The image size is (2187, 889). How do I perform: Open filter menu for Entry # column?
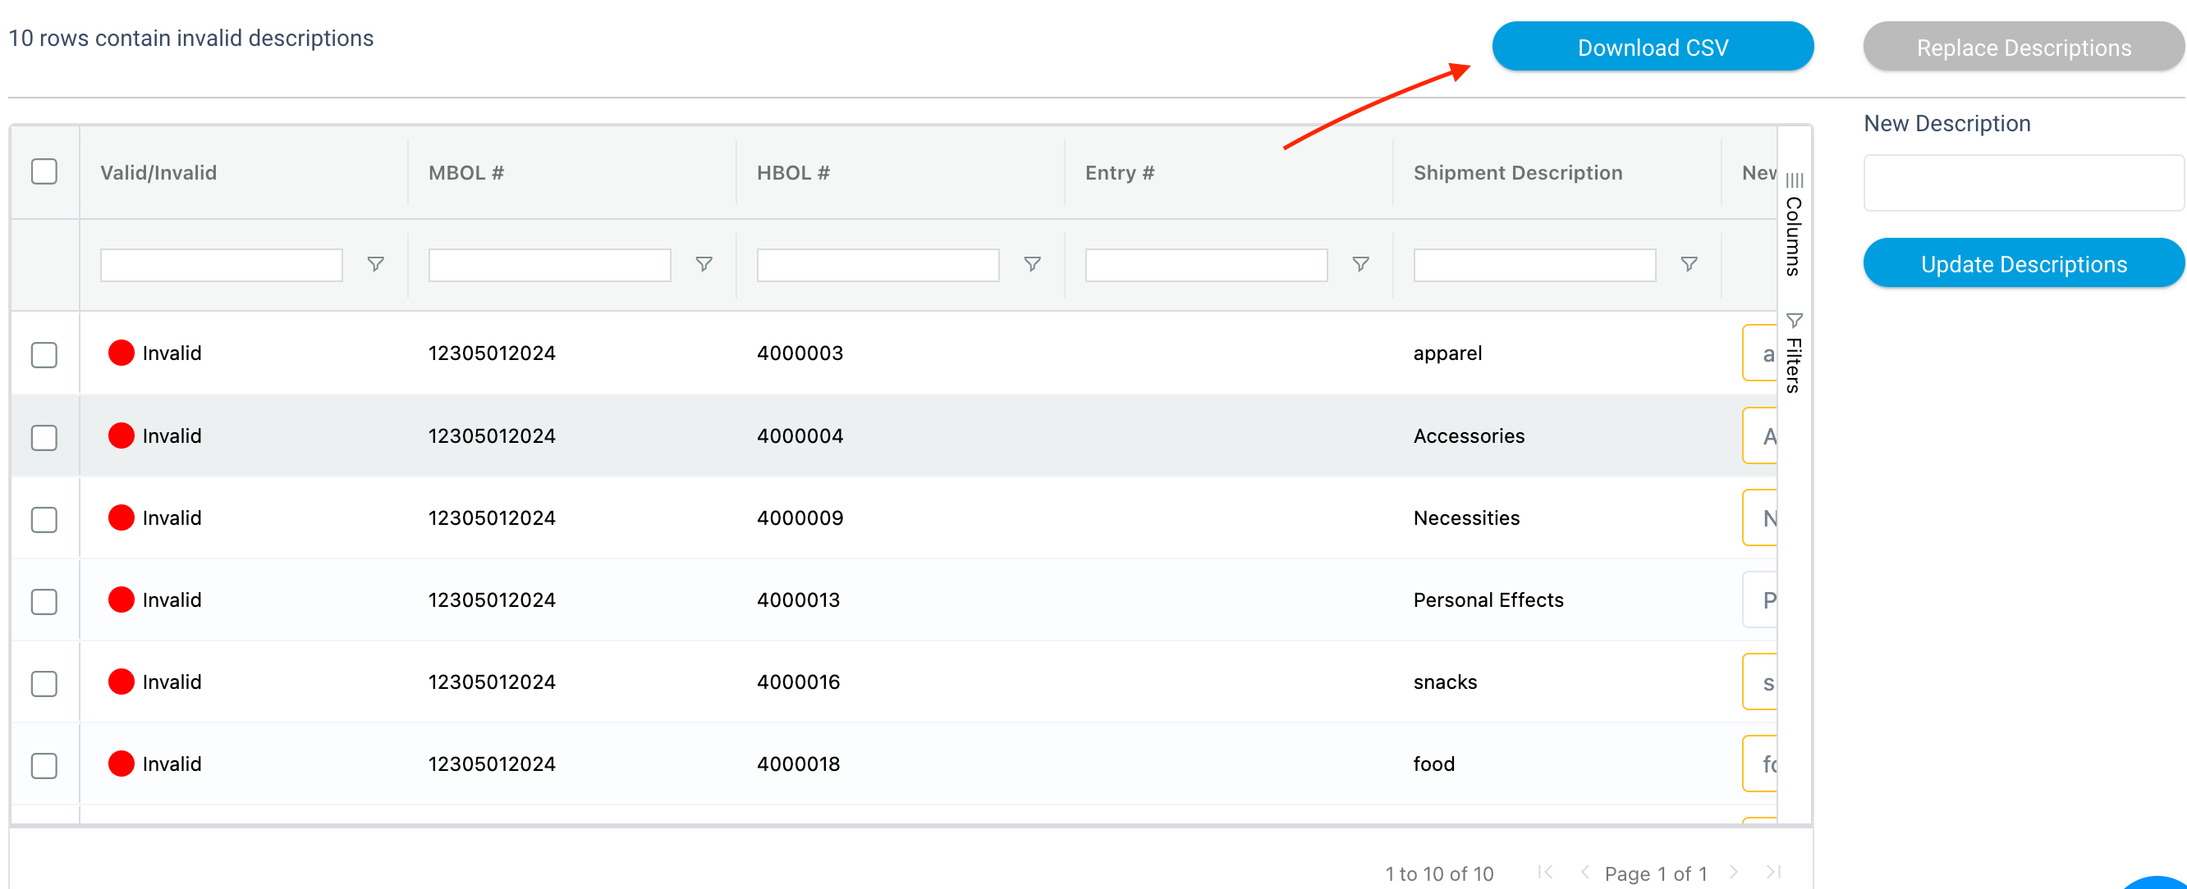pos(1361,265)
